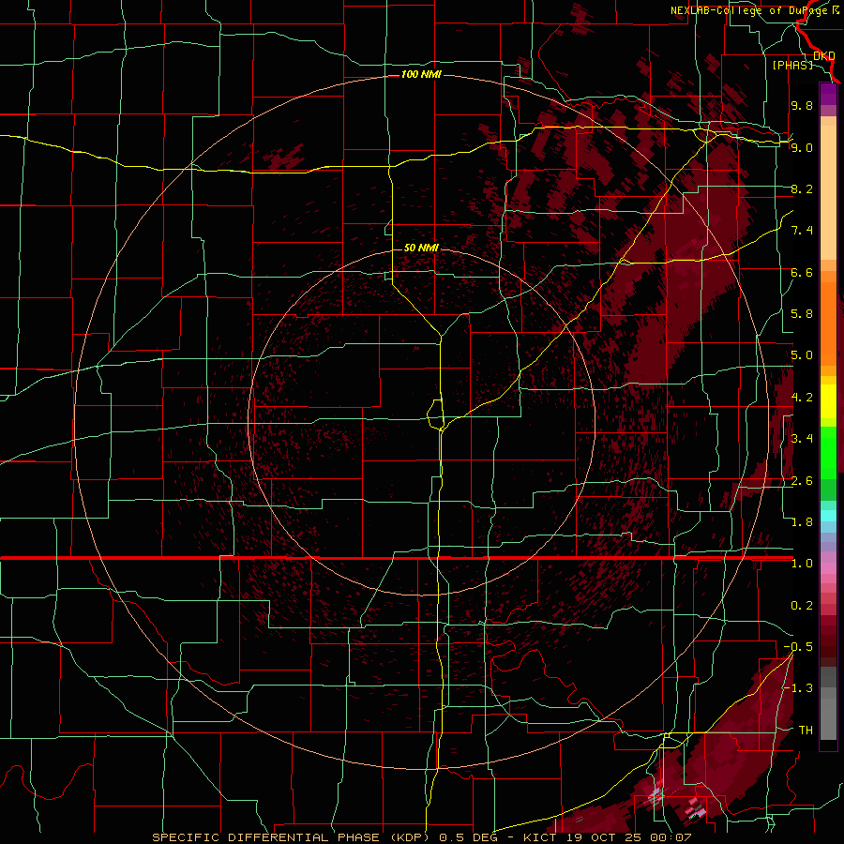Click the '[PHAS]' unit label
The width and height of the screenshot is (844, 844).
click(792, 65)
